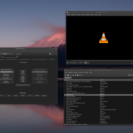Click the Simple push button on the left
133x133 pixels.
7,69
